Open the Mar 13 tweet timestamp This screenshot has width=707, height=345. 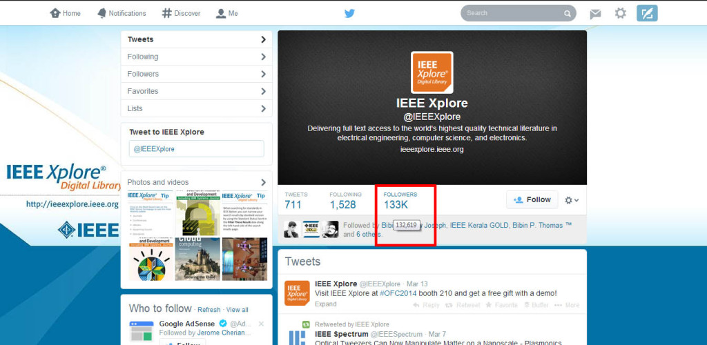[x=417, y=284]
